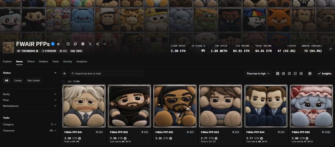Select the Listed status filter
335x147 pixels.
[x=18, y=81]
